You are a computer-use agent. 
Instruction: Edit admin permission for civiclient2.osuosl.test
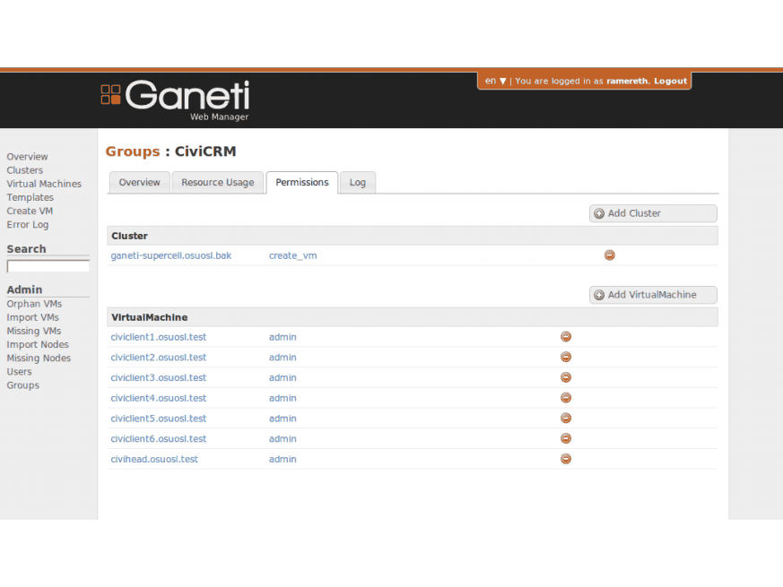283,358
